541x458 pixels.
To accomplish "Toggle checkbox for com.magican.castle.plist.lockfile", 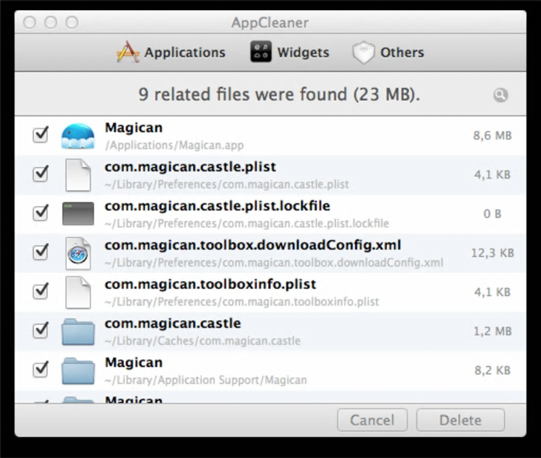I will 41,213.
